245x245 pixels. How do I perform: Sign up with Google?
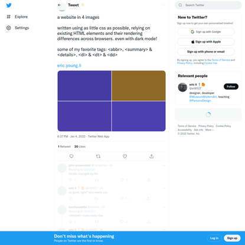206,32
